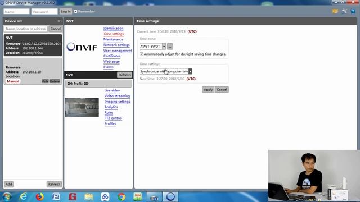Refresh the device list
Viewport: 360px width, 202px height.
click(x=54, y=184)
